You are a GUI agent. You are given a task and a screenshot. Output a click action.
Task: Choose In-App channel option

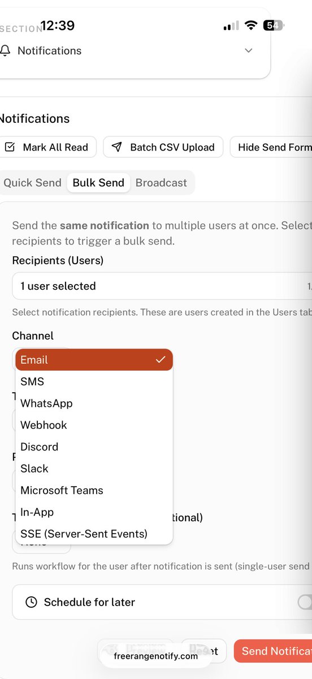pos(94,512)
